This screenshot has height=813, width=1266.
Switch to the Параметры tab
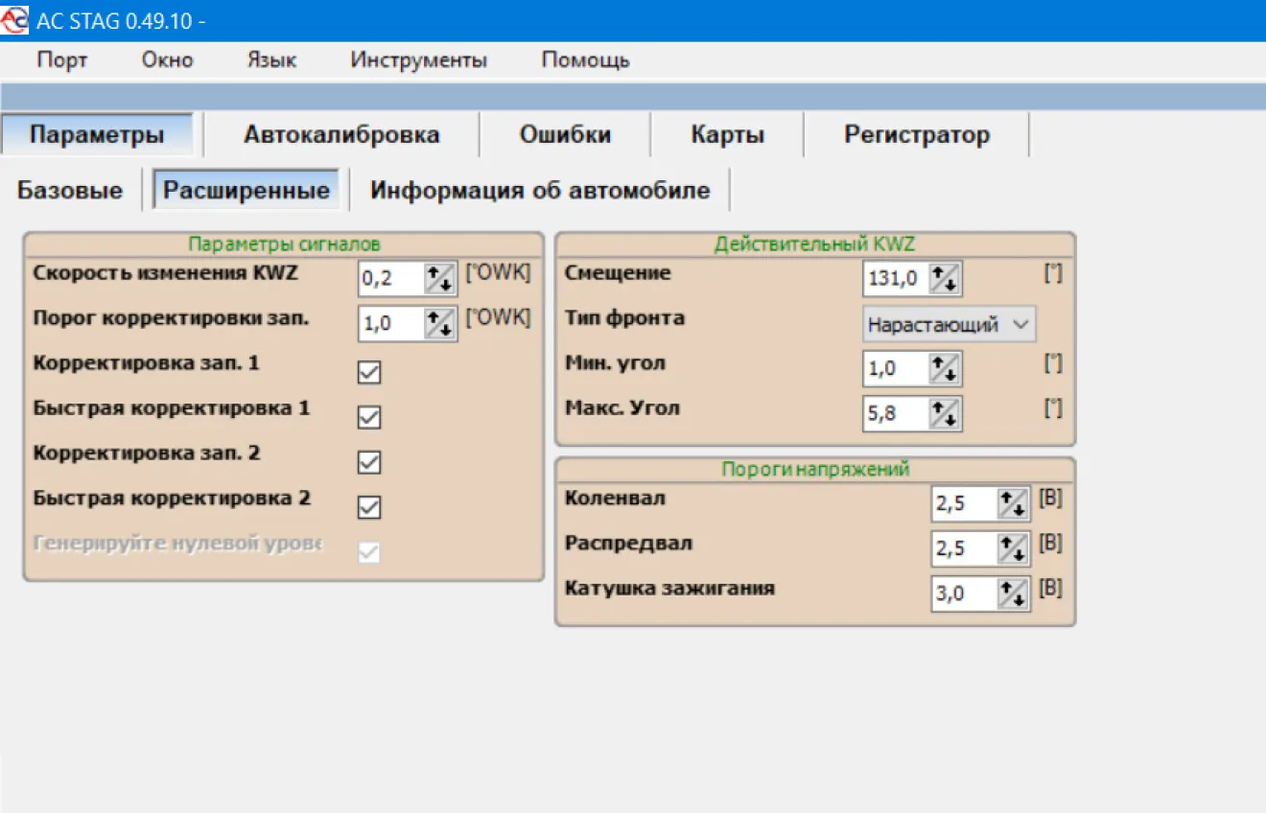[x=97, y=134]
